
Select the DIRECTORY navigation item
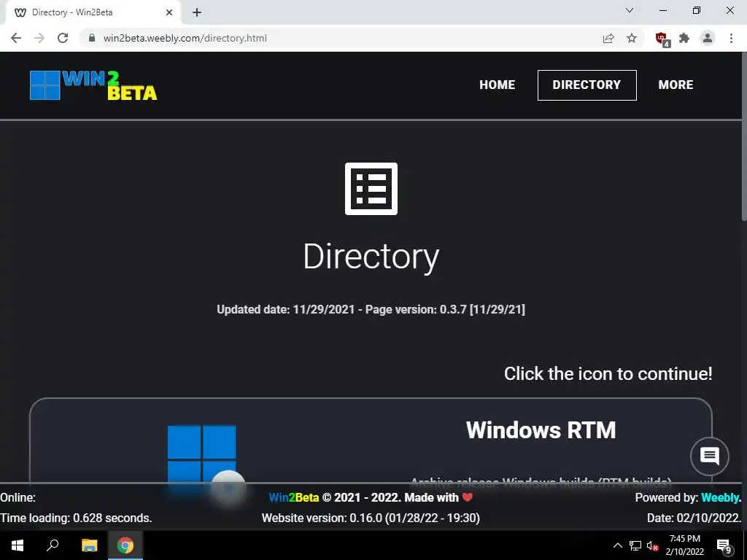pyautogui.click(x=587, y=85)
